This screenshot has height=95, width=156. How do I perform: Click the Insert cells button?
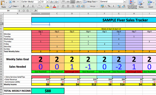(x=151, y=4)
